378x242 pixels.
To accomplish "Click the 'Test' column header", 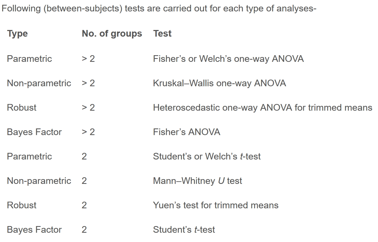I will [x=162, y=34].
